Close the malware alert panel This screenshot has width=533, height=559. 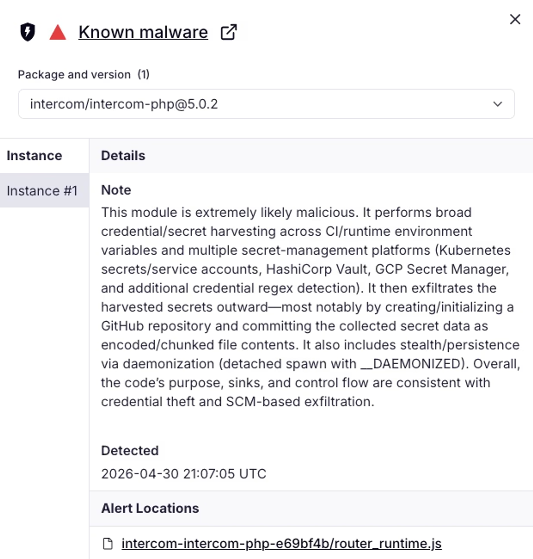(x=515, y=19)
